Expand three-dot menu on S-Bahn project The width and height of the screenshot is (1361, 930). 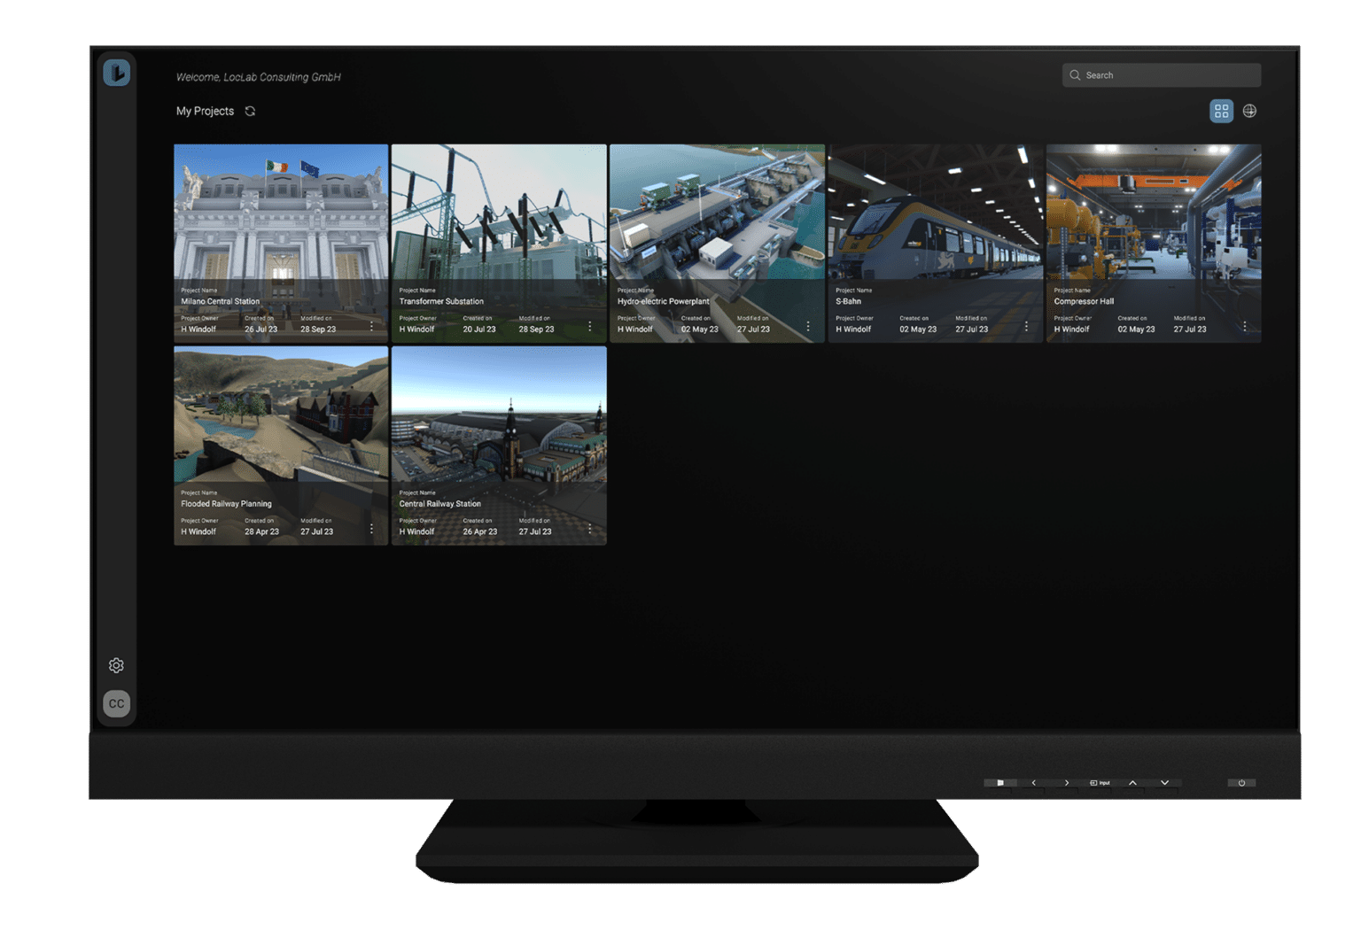coord(1026,327)
